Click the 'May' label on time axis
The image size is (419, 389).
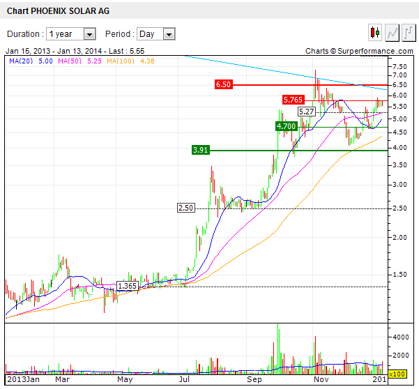tap(125, 379)
